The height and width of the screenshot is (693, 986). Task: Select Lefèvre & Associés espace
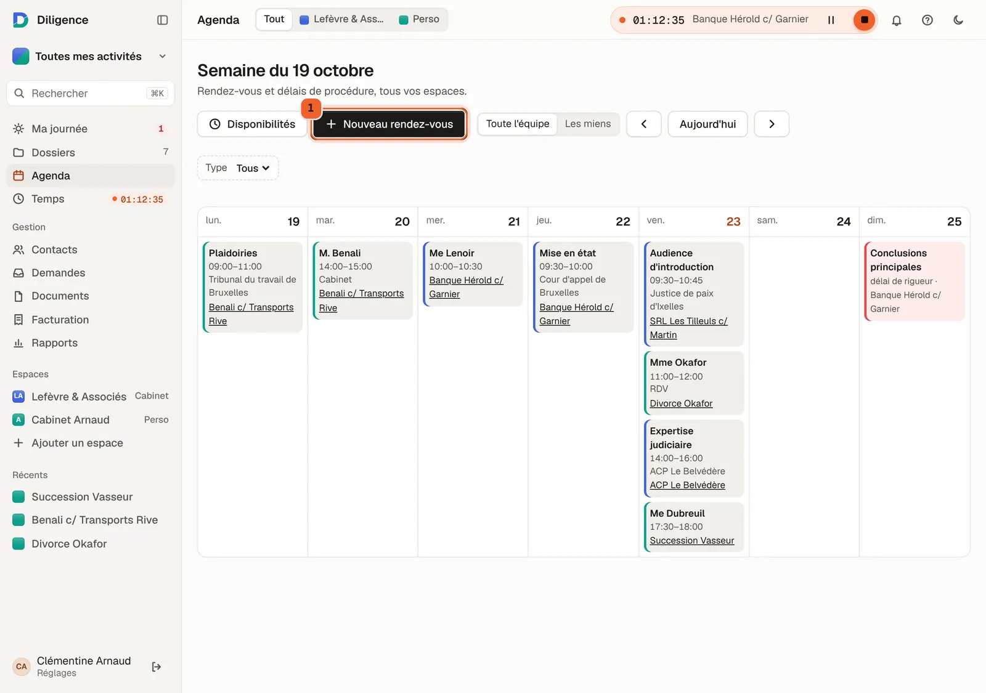91,396
